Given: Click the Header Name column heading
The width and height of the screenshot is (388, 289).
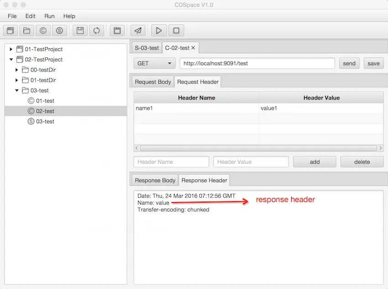Looking at the screenshot, I should tap(196, 98).
